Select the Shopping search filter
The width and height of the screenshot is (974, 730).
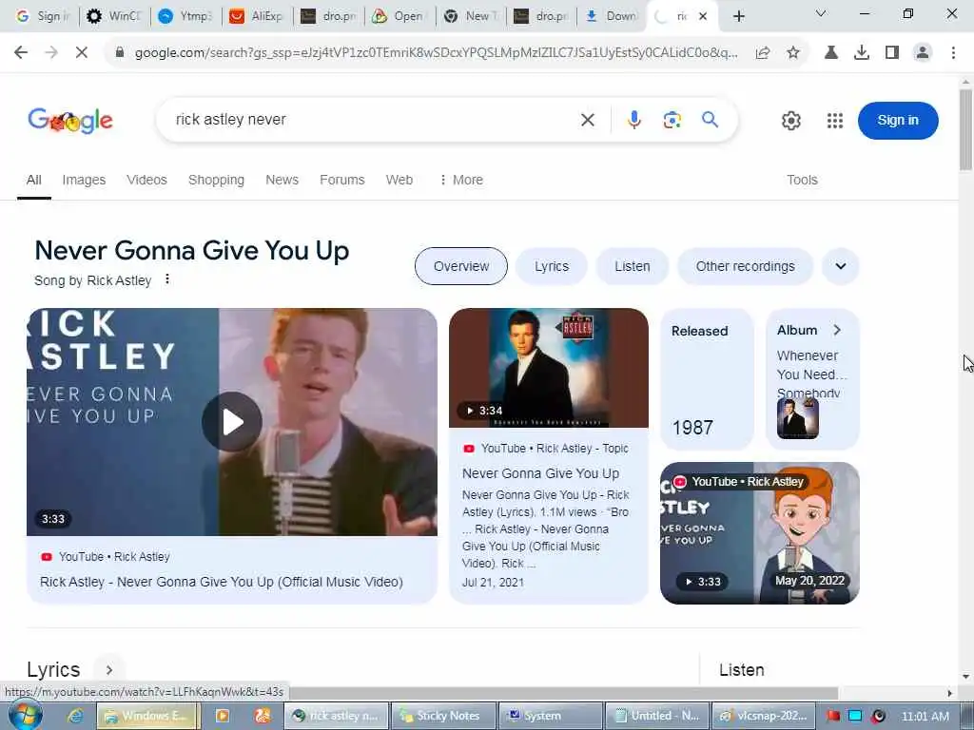click(216, 180)
